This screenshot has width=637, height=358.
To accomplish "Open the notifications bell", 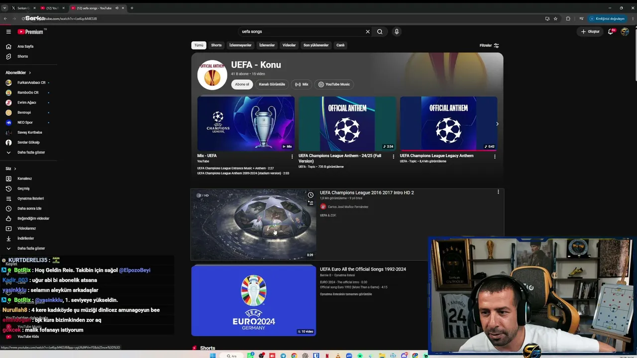I will tap(611, 31).
